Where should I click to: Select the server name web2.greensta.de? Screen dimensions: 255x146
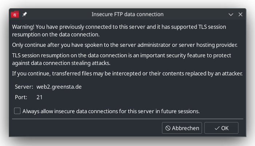coord(59,87)
